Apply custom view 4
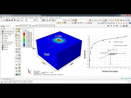The image size is (131, 98). click(x=124, y=23)
